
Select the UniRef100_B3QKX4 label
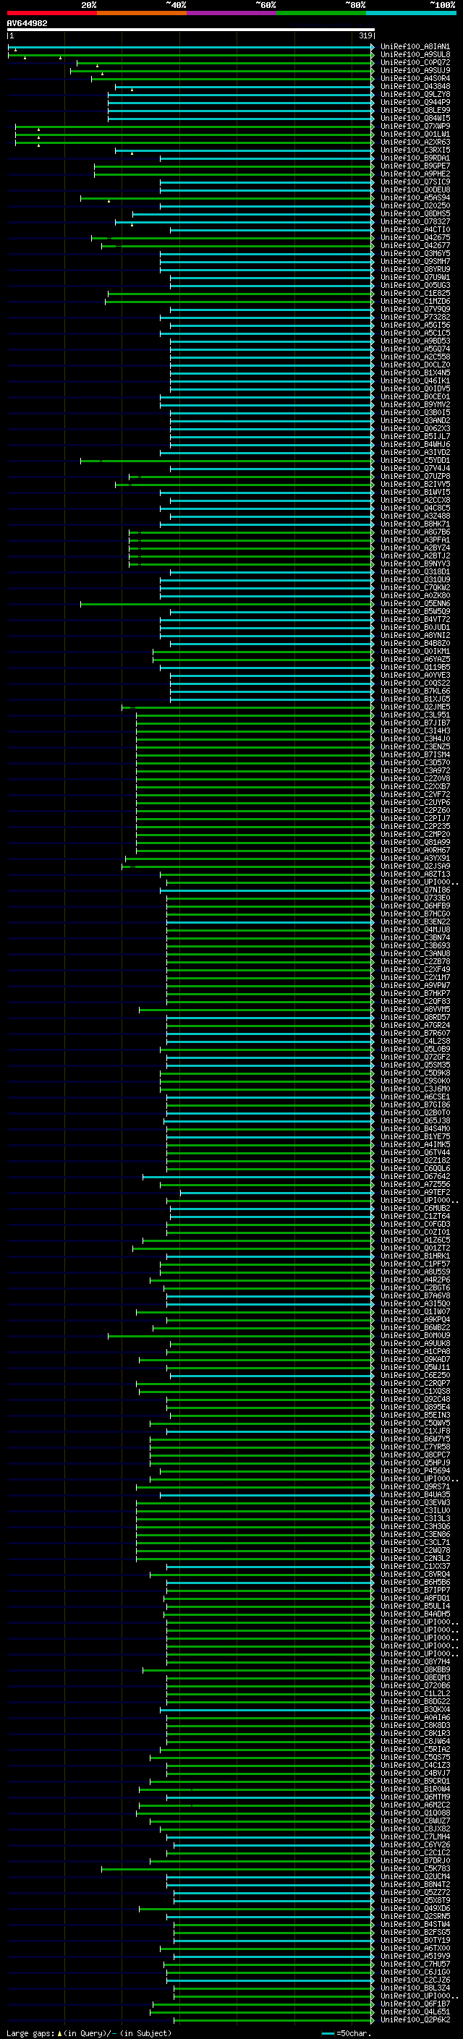tap(415, 1709)
